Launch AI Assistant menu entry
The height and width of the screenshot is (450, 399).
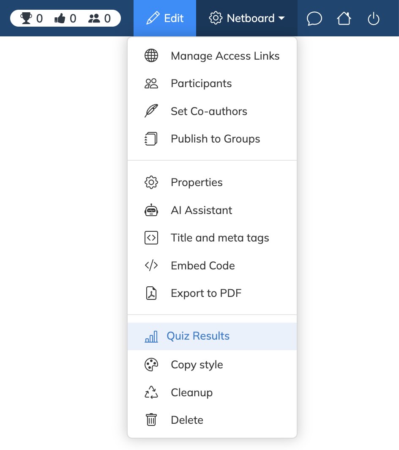[212, 210]
